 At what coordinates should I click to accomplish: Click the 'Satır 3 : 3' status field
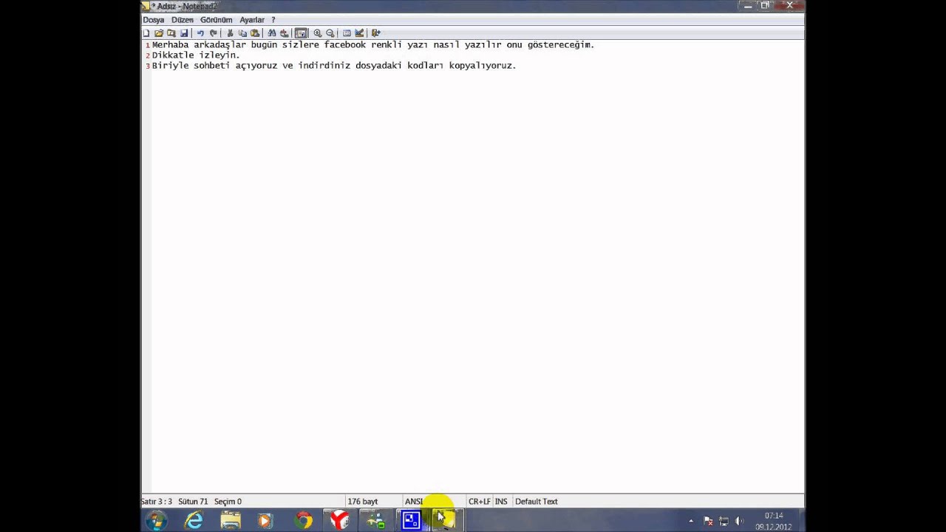click(157, 501)
